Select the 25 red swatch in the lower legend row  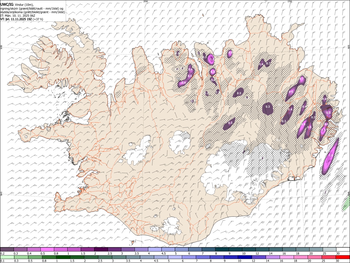click(x=329, y=257)
